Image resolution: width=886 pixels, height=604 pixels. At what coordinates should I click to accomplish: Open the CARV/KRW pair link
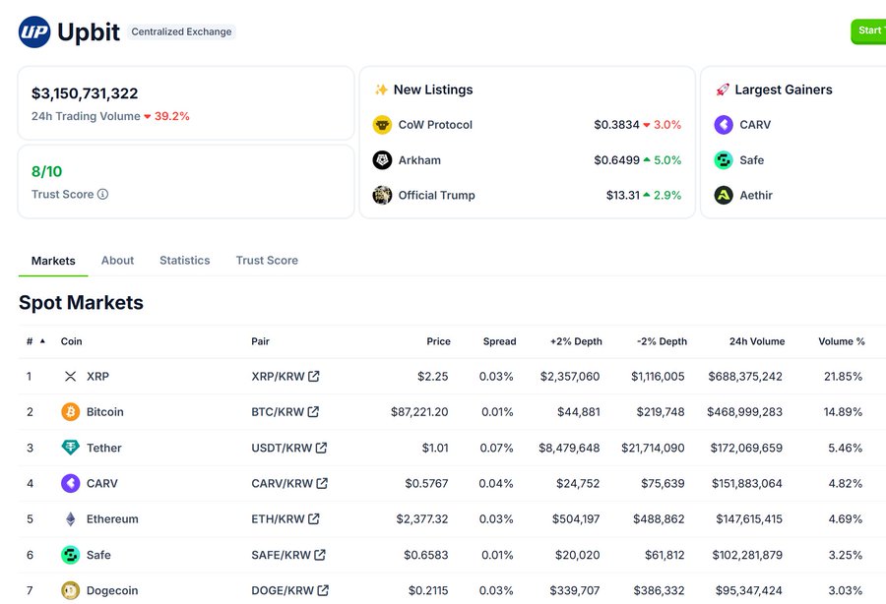[282, 484]
